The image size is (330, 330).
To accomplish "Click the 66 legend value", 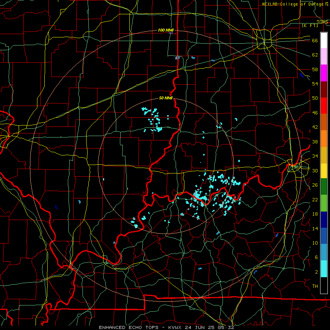I will point(315,40).
